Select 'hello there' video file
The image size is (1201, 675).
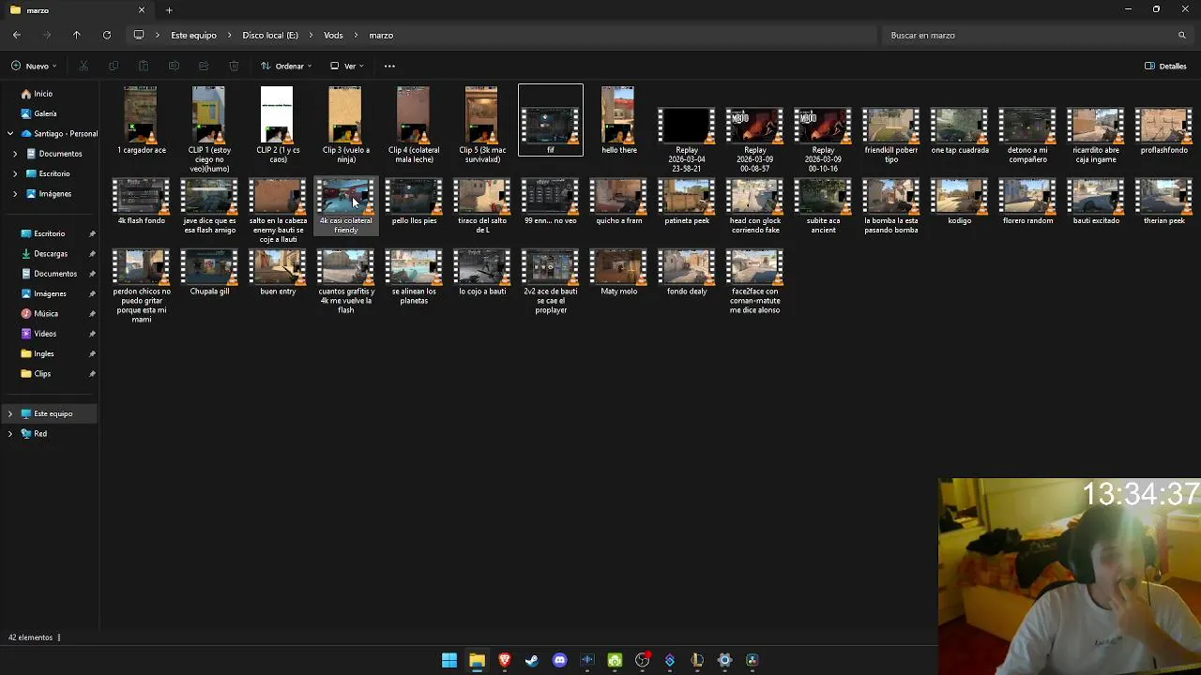tap(618, 120)
